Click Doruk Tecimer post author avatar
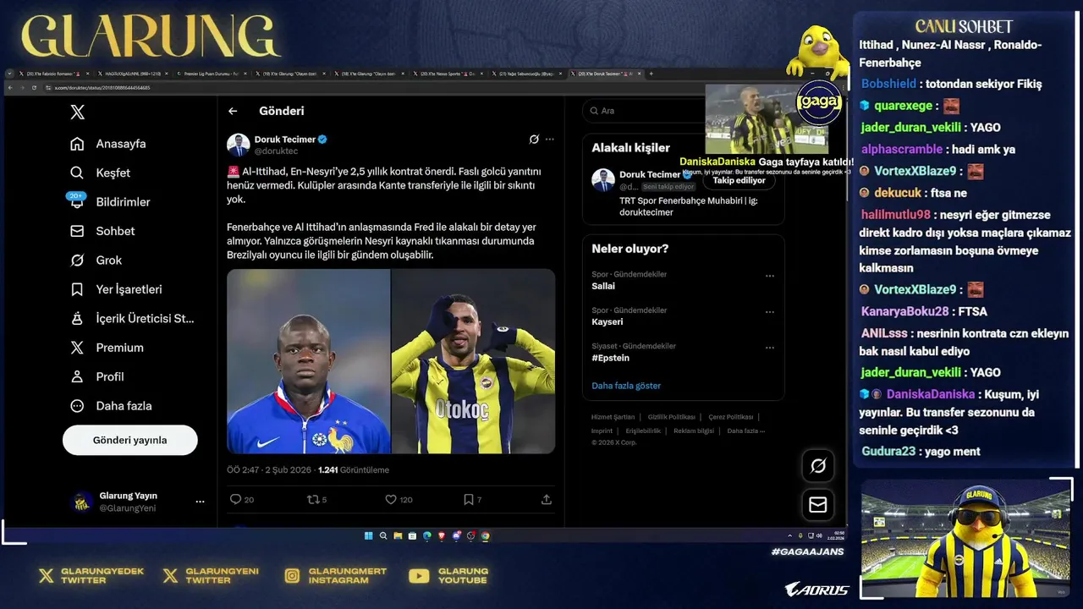 click(x=238, y=145)
